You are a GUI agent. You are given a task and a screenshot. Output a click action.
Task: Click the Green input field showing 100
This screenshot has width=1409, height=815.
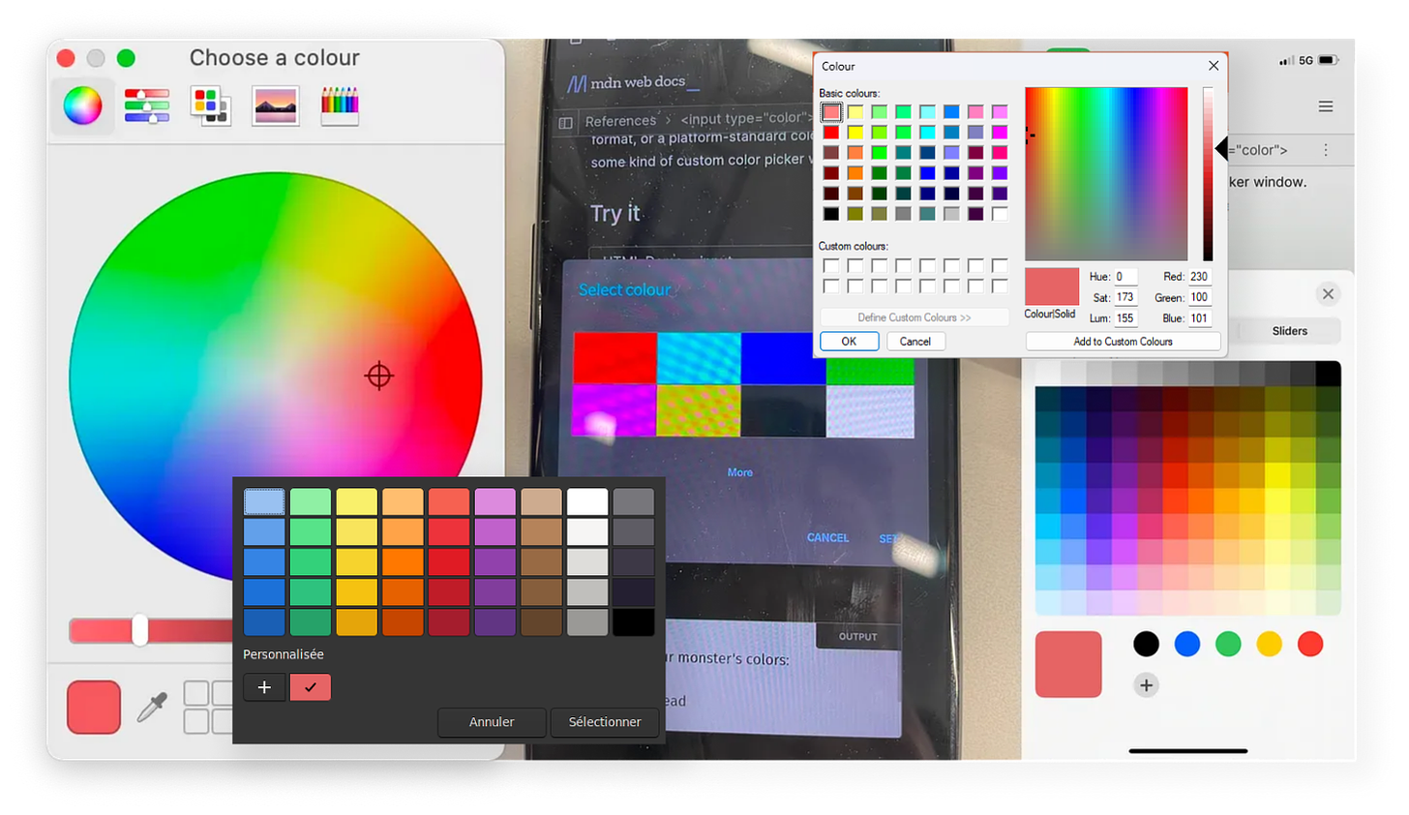point(1199,297)
